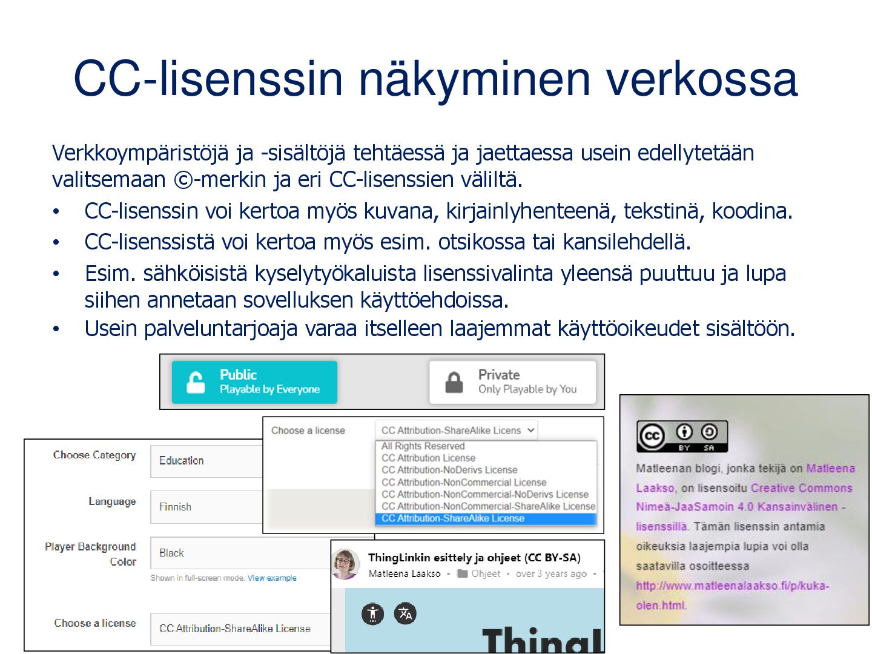
Task: Open the Choose a license dropdown showing CC Attribution-ShareAlike
Action: tap(456, 431)
